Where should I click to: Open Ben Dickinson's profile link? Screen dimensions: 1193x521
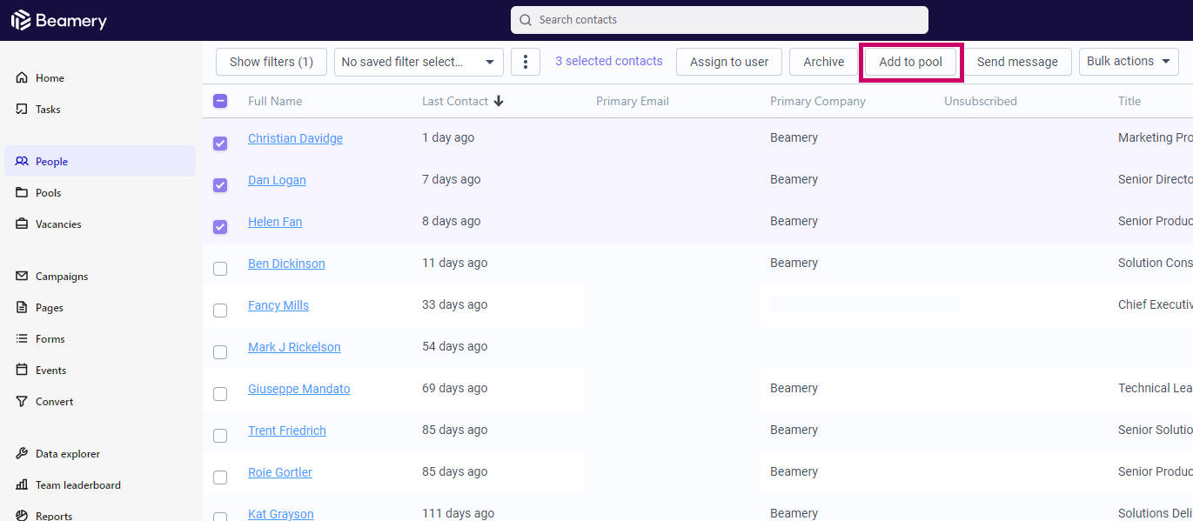pos(286,264)
